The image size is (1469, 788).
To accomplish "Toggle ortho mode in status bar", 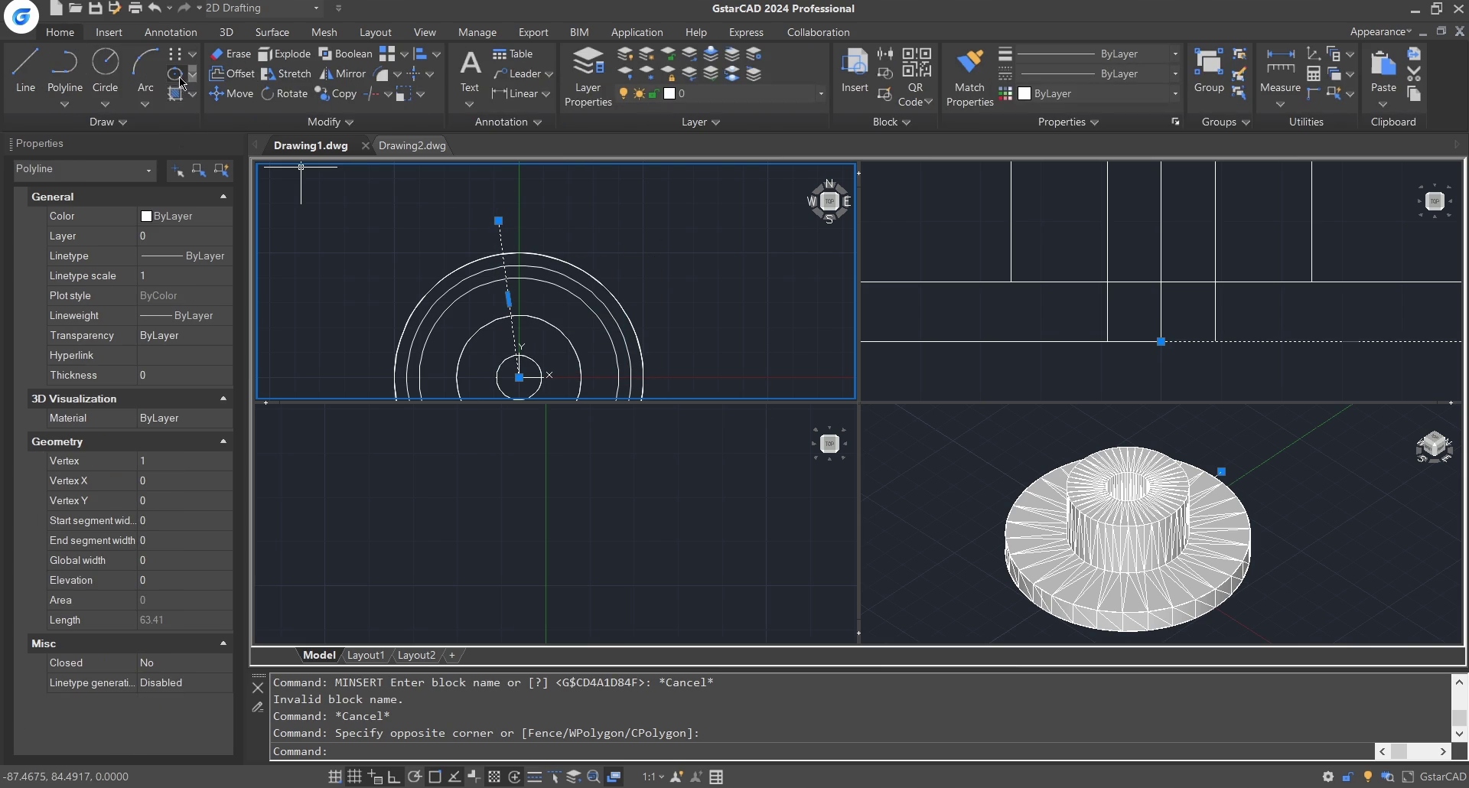I will pos(394,777).
